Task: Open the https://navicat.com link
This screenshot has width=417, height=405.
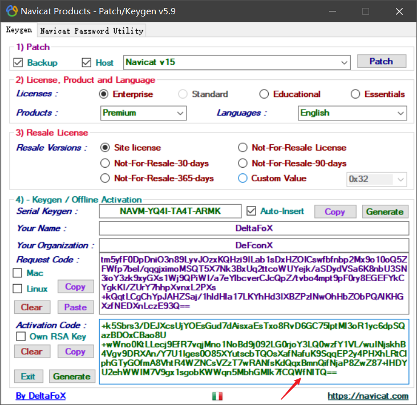Action: [x=368, y=396]
